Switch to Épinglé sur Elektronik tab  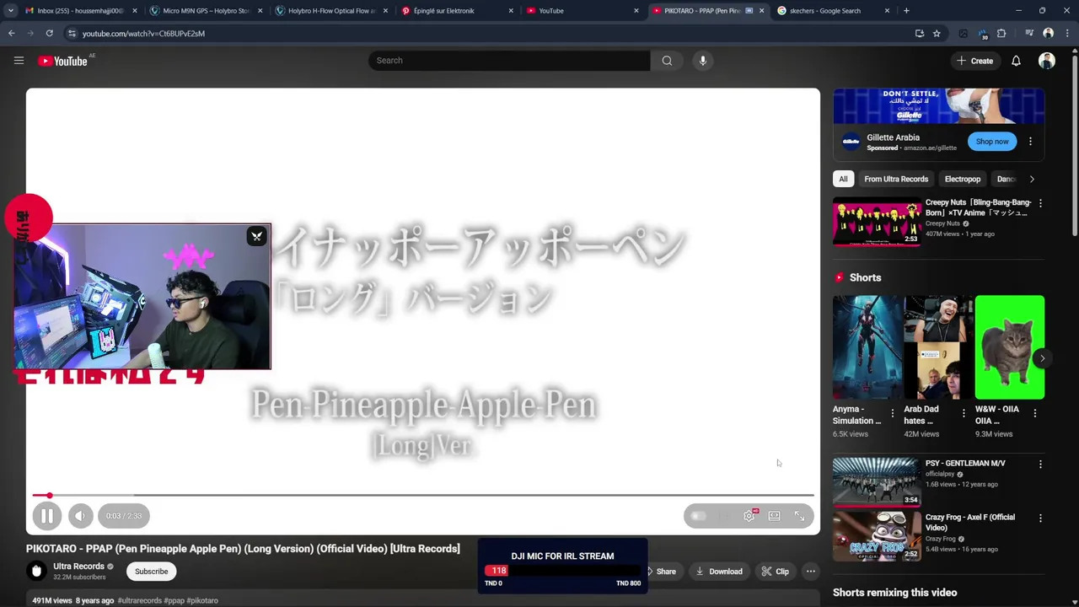tap(458, 11)
